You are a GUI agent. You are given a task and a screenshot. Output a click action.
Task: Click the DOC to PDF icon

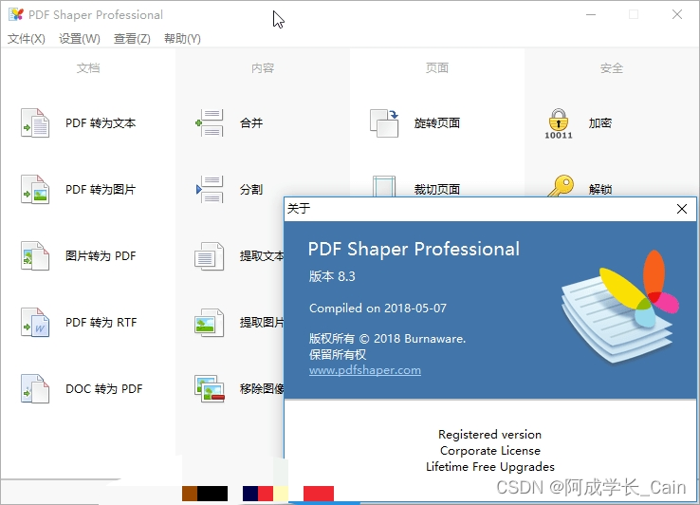click(x=35, y=389)
